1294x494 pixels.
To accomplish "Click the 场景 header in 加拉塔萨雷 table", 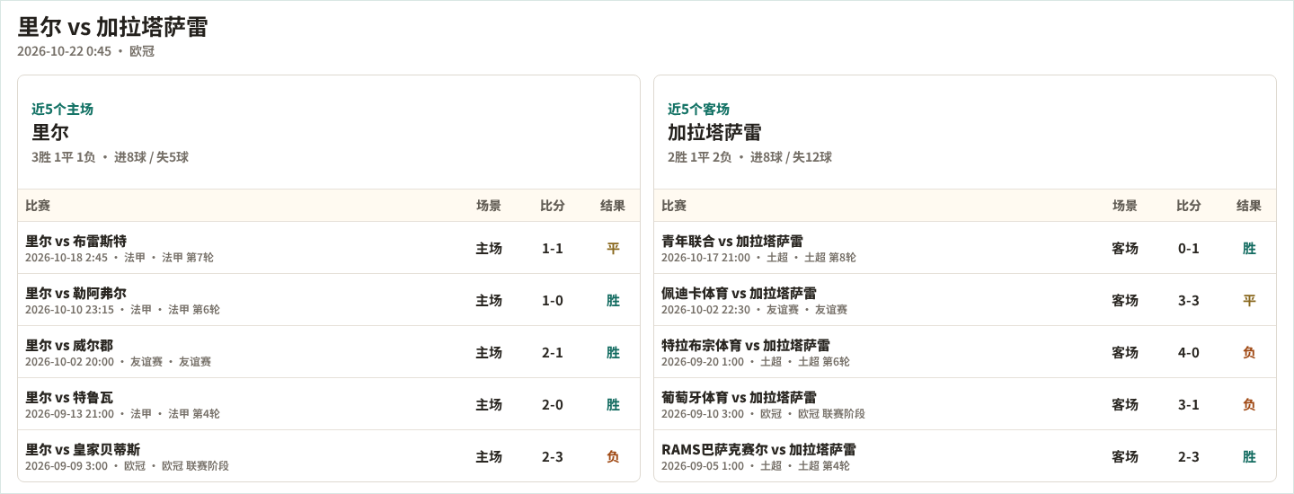I will (x=1125, y=206).
